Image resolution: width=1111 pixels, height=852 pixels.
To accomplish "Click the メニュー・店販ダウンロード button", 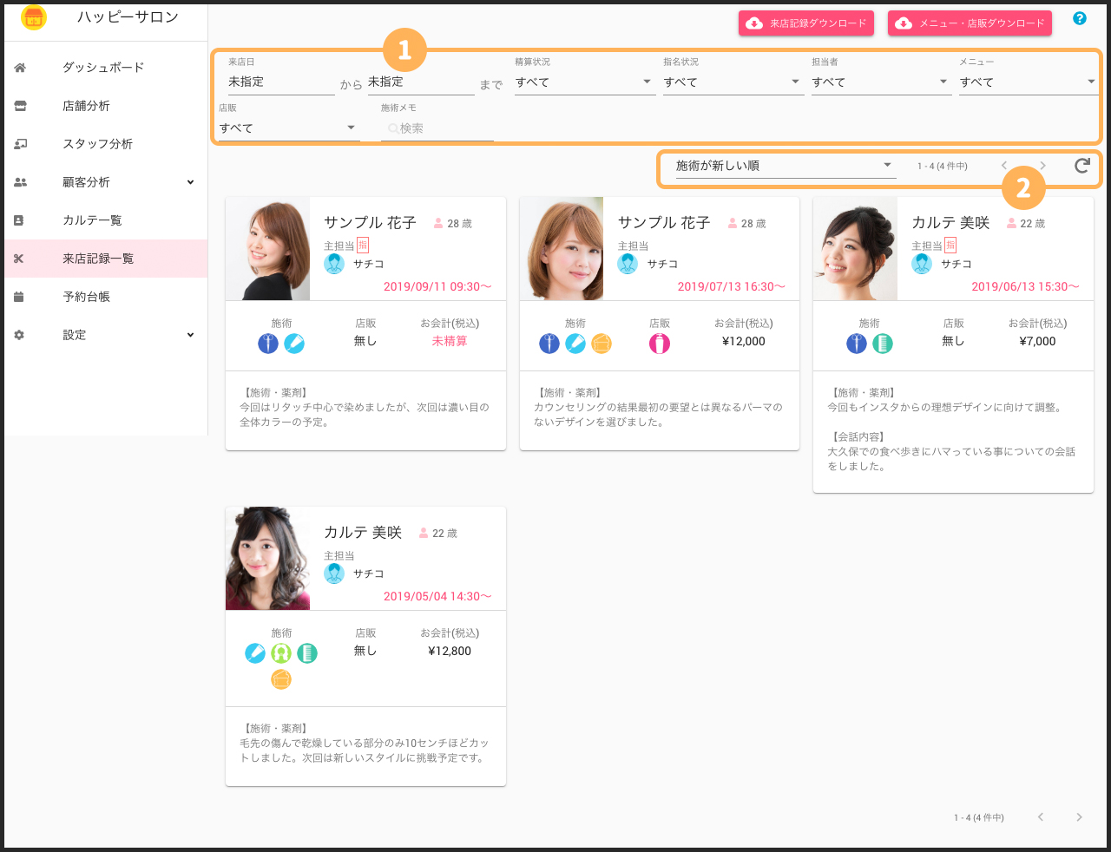I will click(970, 23).
